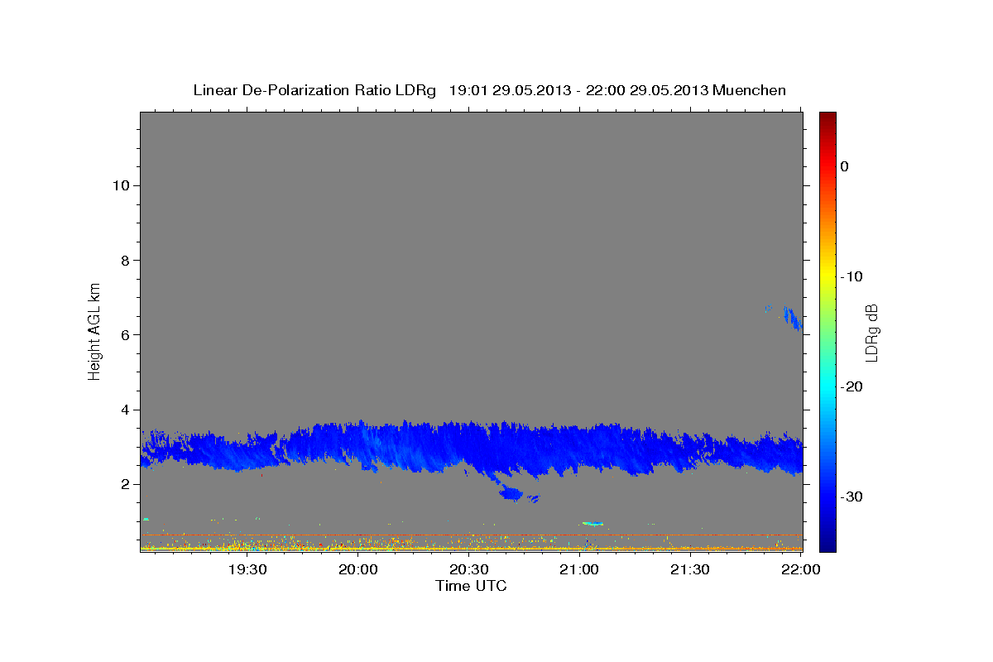Click the isolated blue patch below the cloud near 20:40
The height and width of the screenshot is (662, 993).
(511, 494)
